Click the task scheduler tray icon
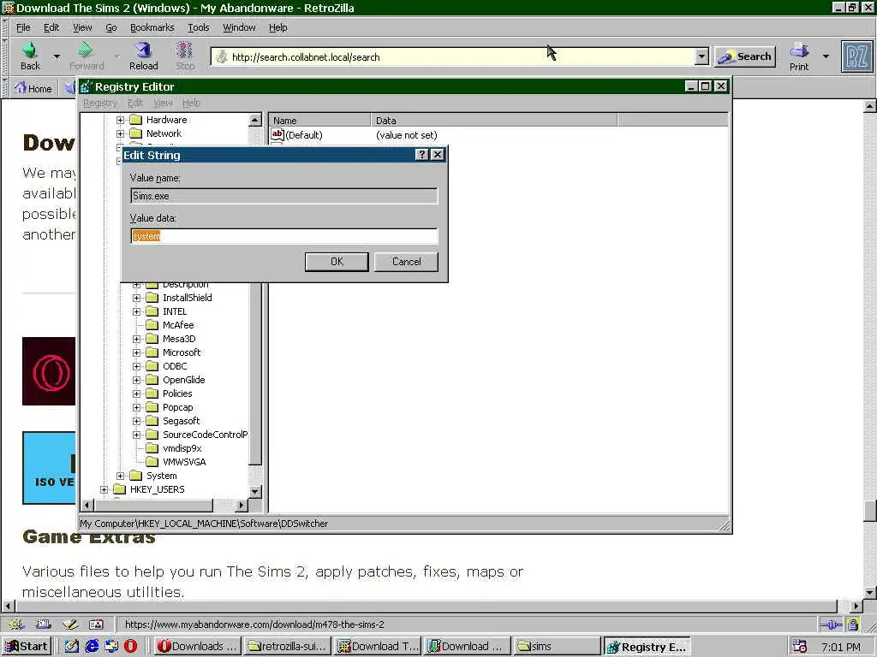 coord(800,647)
